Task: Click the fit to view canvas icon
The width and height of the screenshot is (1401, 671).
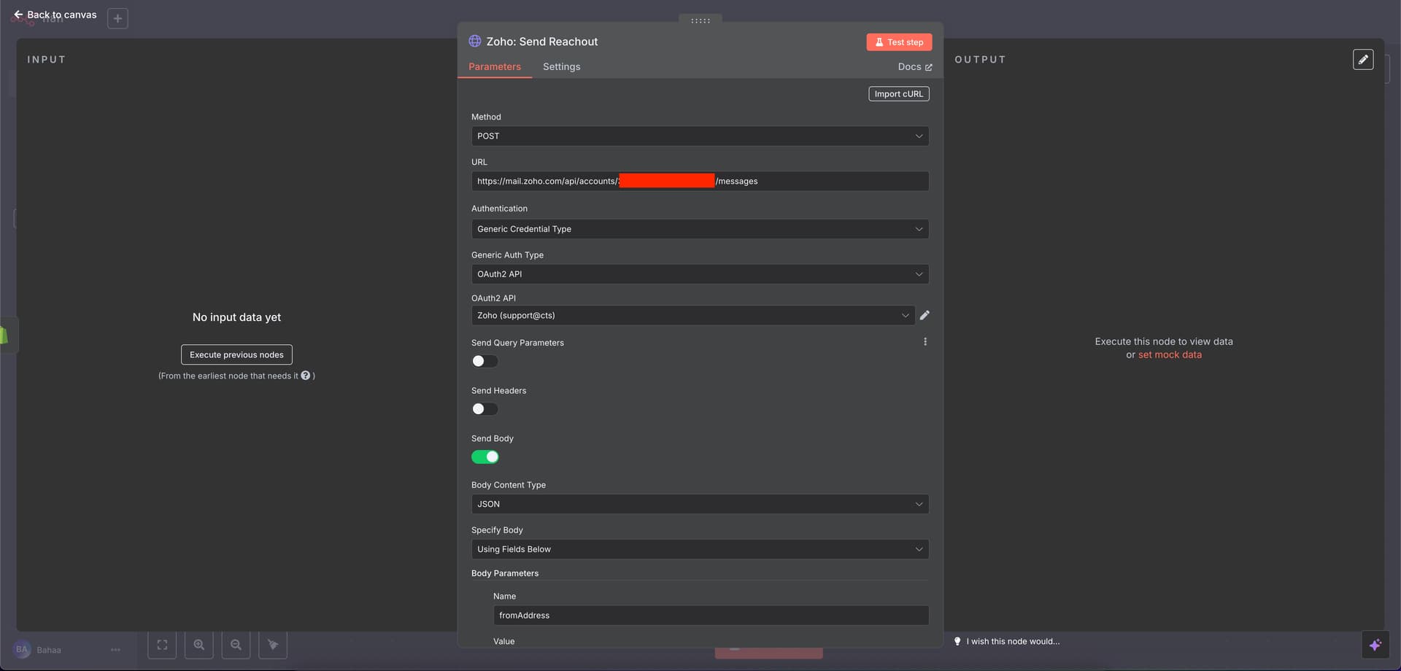Action: [x=162, y=645]
